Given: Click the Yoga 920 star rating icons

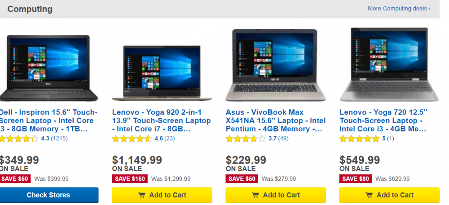Looking at the screenshot, I should [x=132, y=139].
